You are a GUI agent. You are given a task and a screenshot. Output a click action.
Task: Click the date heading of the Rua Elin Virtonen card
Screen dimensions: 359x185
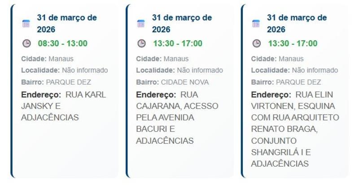[296, 24]
